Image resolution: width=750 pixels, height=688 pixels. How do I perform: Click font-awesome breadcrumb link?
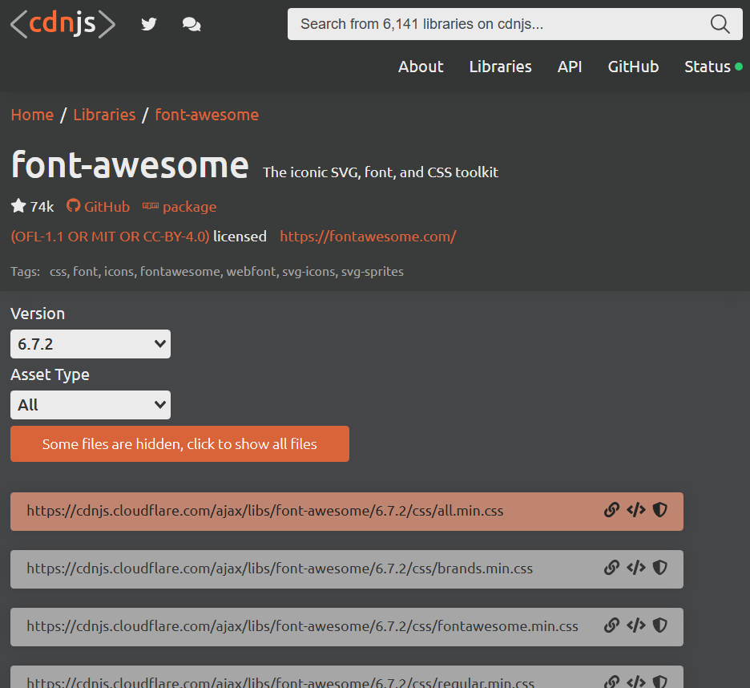click(x=207, y=115)
